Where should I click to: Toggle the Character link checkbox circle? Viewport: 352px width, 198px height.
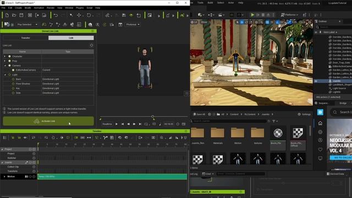coord(9,56)
